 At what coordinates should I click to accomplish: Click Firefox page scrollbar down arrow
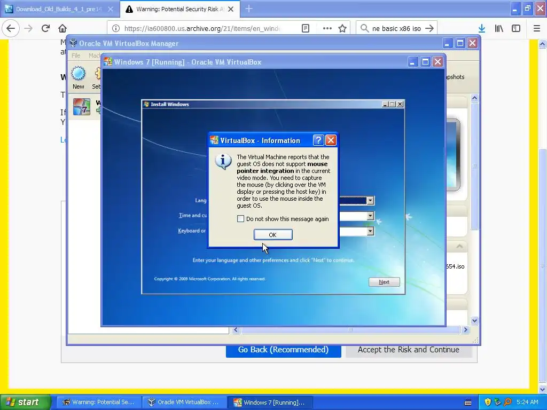[542, 389]
